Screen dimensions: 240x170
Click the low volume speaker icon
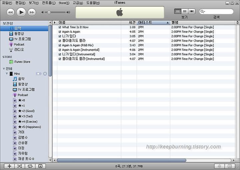[x=43, y=12]
